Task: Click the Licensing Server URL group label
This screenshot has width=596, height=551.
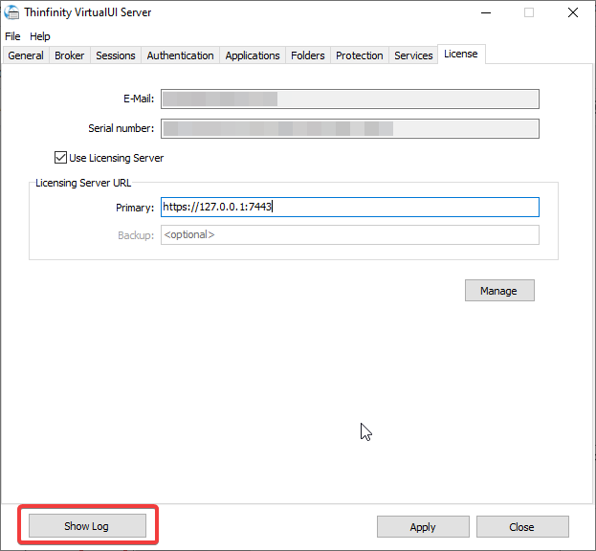Action: (83, 183)
